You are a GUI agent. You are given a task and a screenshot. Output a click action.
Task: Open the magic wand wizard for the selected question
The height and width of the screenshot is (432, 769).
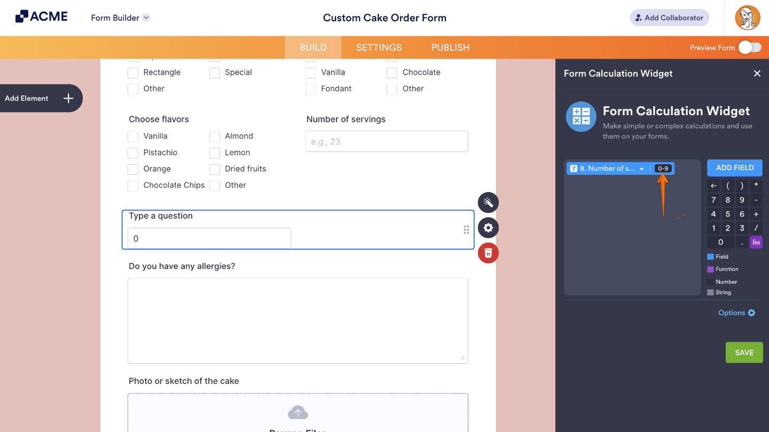[x=488, y=203]
